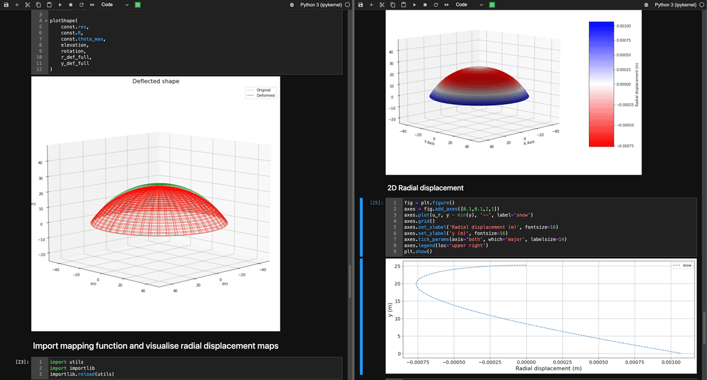707x380 pixels.
Task: Restart and run all in left notebook
Action: coord(92,5)
